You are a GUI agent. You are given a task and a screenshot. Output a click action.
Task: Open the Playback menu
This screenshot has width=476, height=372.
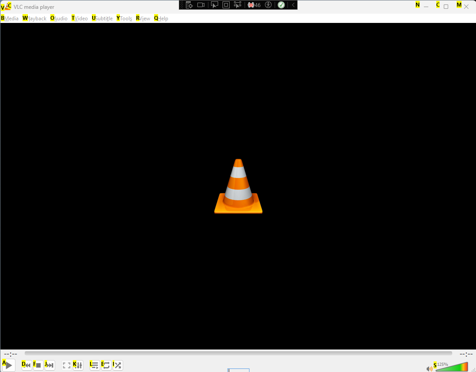34,19
